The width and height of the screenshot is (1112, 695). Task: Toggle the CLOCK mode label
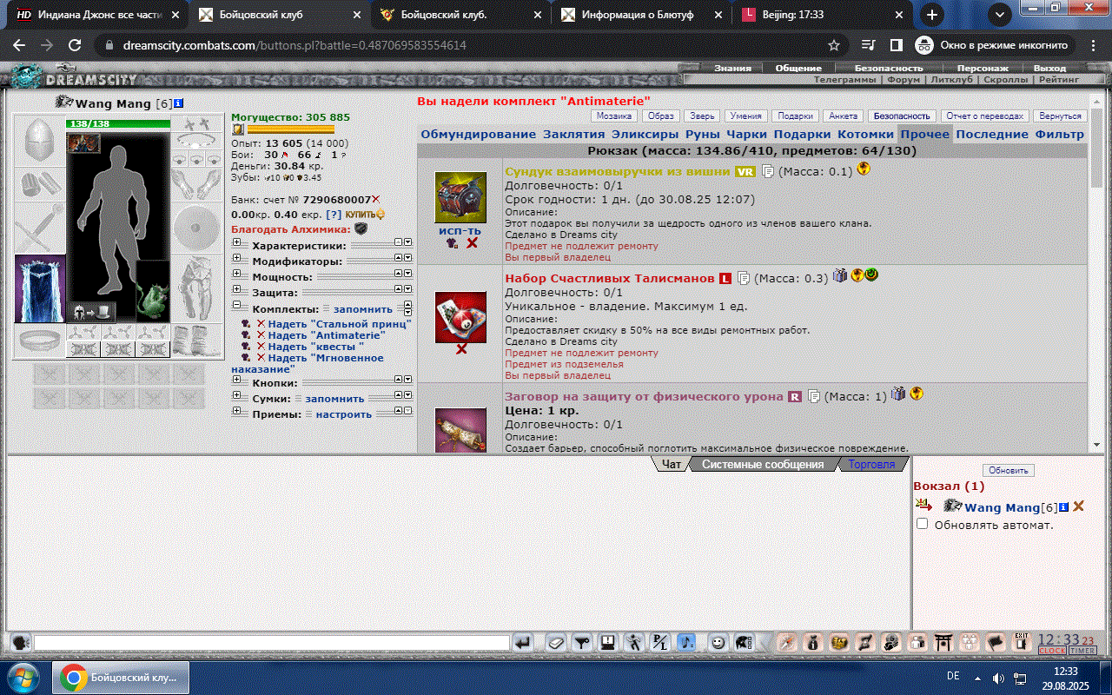[1052, 651]
